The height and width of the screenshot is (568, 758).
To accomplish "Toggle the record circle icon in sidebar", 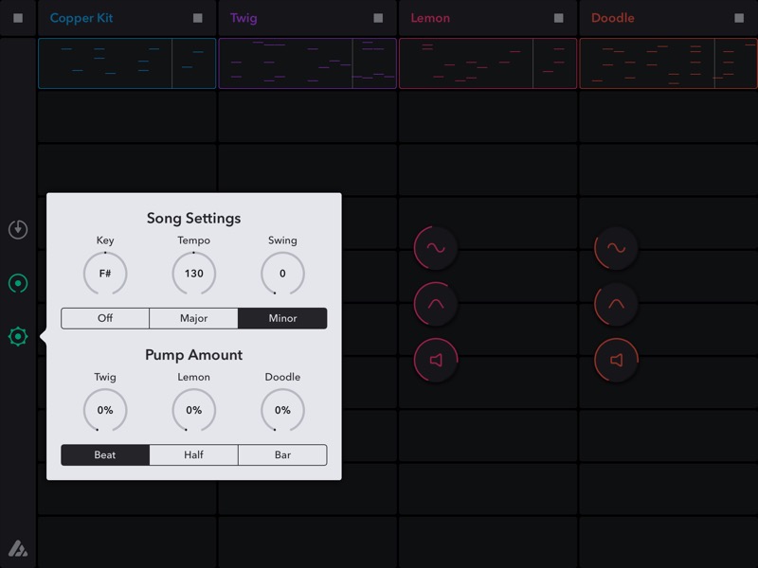I will (18, 283).
